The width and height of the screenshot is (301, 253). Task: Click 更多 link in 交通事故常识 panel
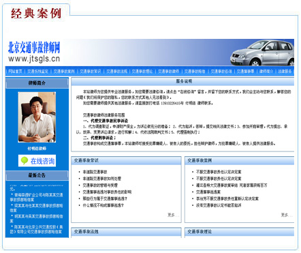pyautogui.click(x=173, y=215)
